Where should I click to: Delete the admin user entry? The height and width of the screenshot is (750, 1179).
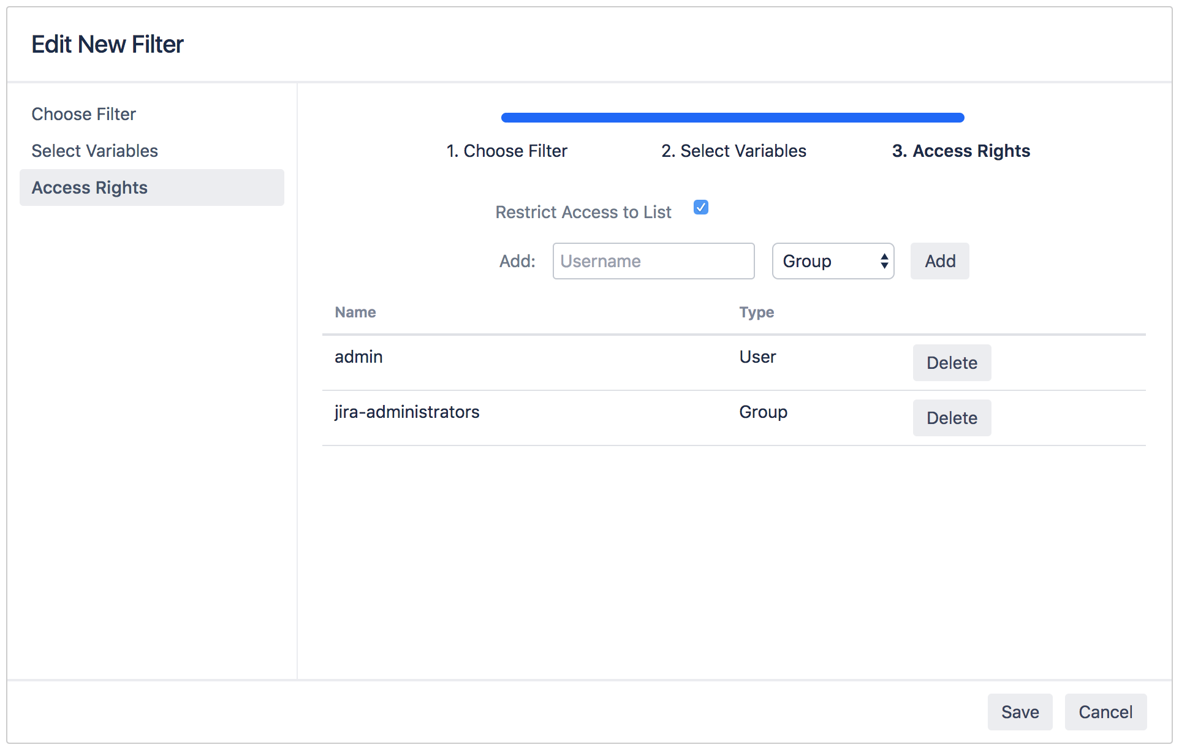(x=951, y=363)
